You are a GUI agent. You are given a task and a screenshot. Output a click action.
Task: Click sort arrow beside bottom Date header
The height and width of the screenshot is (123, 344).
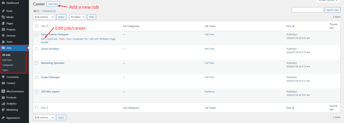pos(293,108)
